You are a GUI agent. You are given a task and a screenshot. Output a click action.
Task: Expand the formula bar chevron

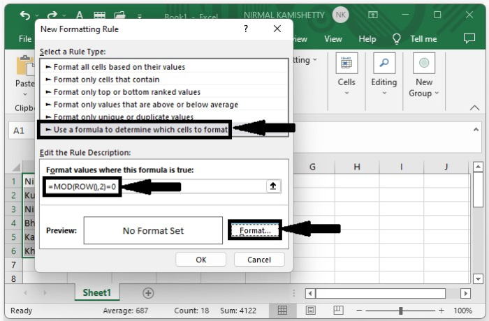coord(476,129)
